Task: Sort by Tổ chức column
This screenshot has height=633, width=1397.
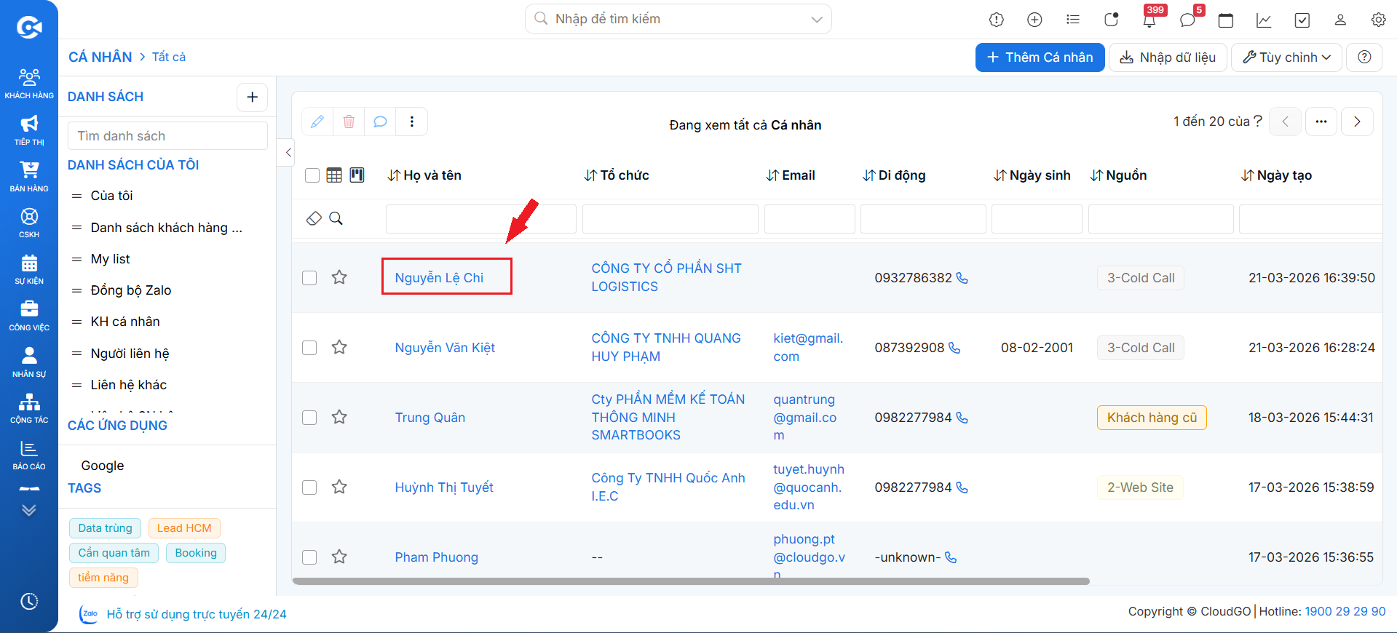Action: (x=617, y=175)
